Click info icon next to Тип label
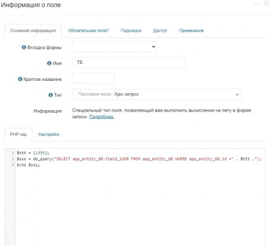The height and width of the screenshot is (246, 272). (50, 95)
